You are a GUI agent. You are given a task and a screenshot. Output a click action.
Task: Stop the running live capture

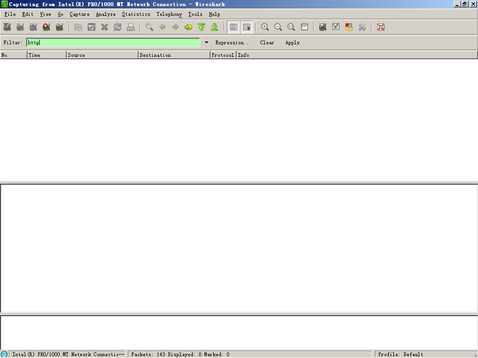tap(47, 27)
